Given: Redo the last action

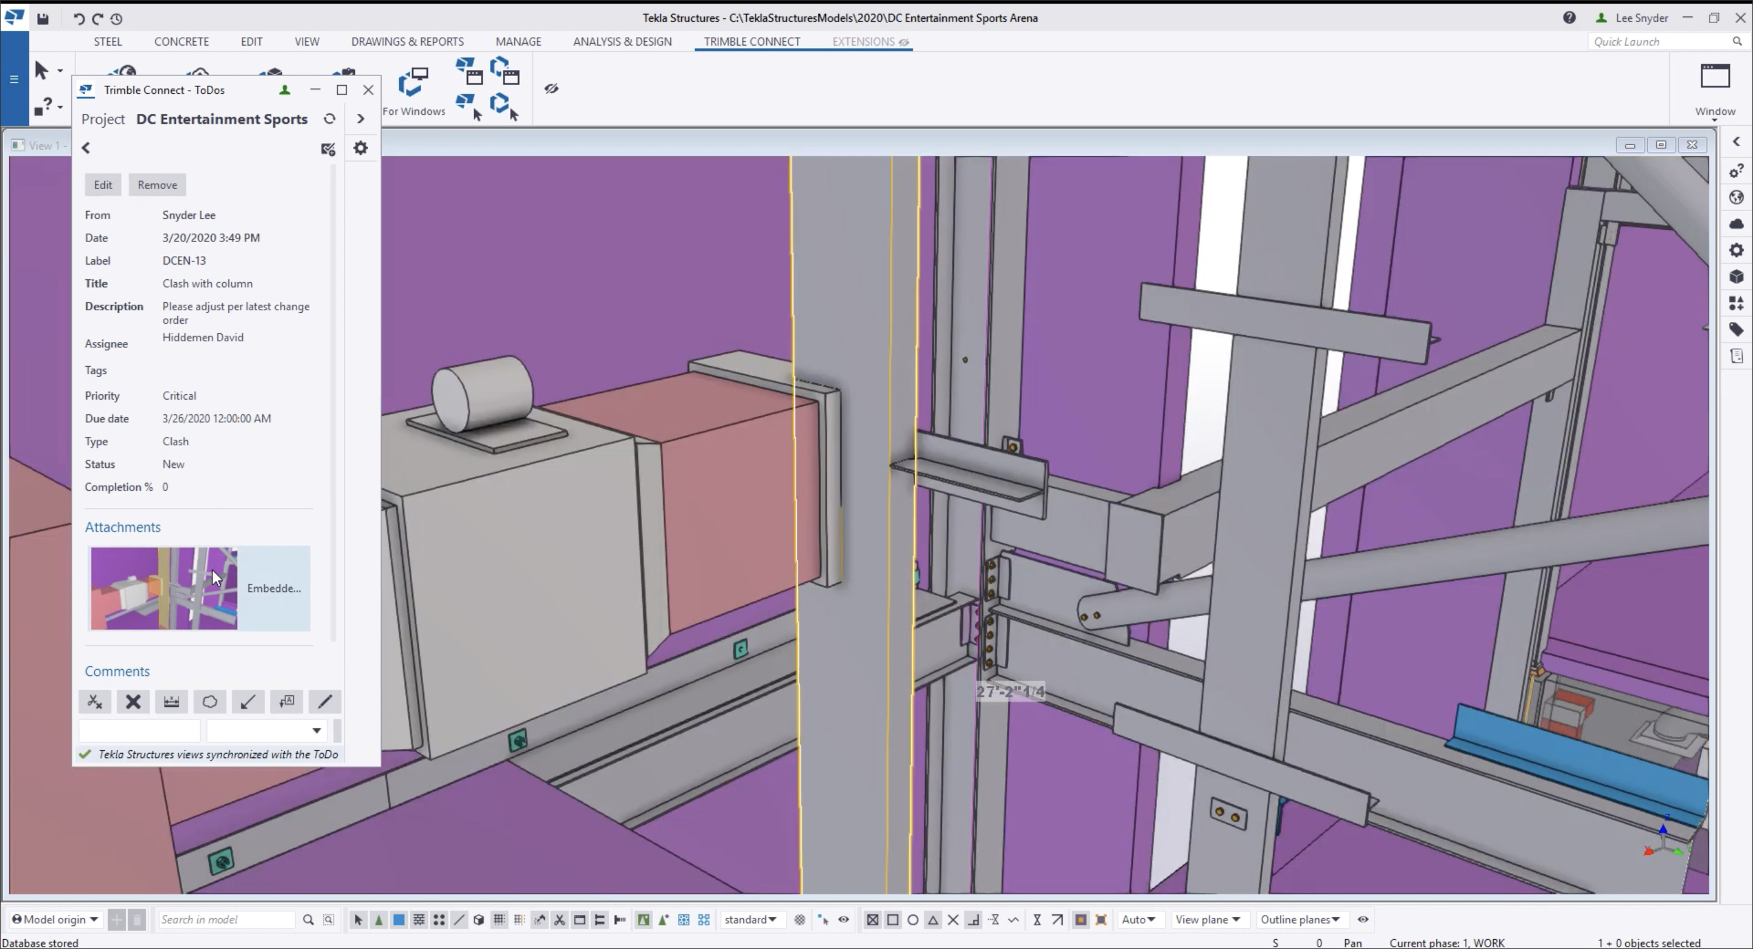Looking at the screenshot, I should click(97, 18).
